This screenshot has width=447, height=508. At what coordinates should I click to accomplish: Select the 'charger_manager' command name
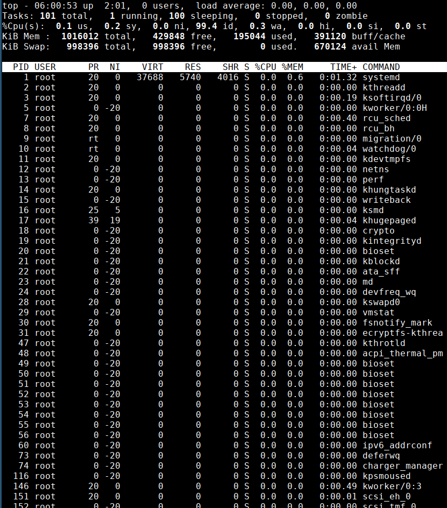point(403,465)
